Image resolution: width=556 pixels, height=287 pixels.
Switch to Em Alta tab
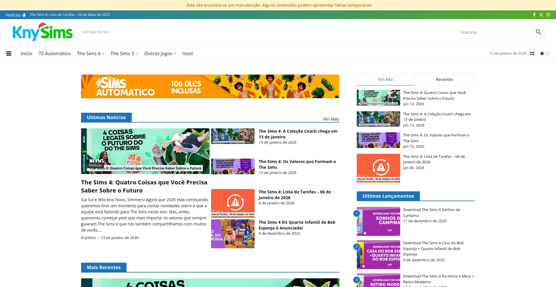(x=385, y=79)
